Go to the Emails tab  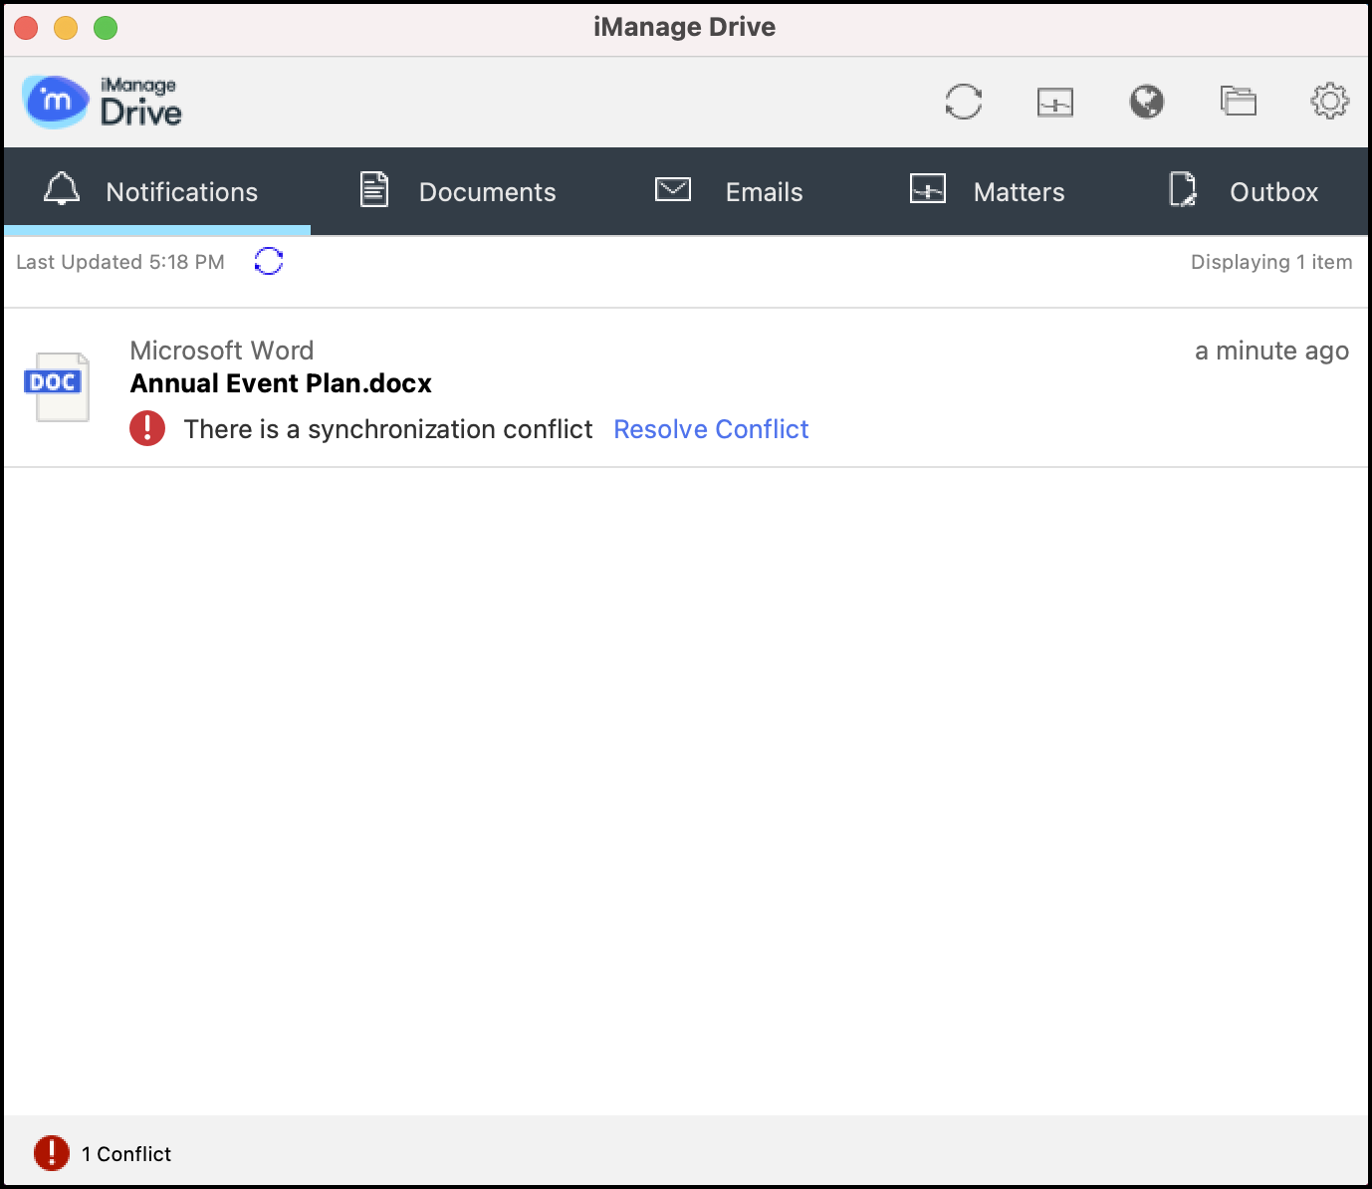coord(730,191)
